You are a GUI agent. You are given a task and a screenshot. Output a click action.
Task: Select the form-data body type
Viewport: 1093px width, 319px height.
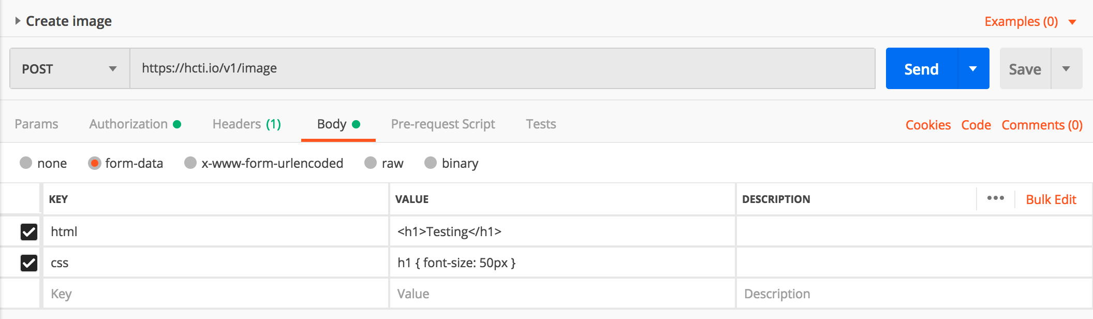(94, 163)
